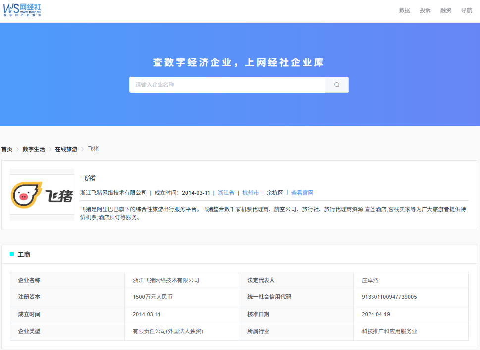The image size is (480, 350).
Task: Click the 飞猪 company title heading
Action: click(88, 178)
